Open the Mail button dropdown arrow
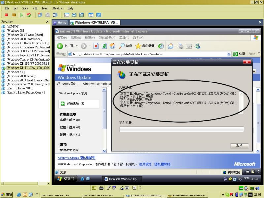 pyautogui.click(x=175, y=46)
